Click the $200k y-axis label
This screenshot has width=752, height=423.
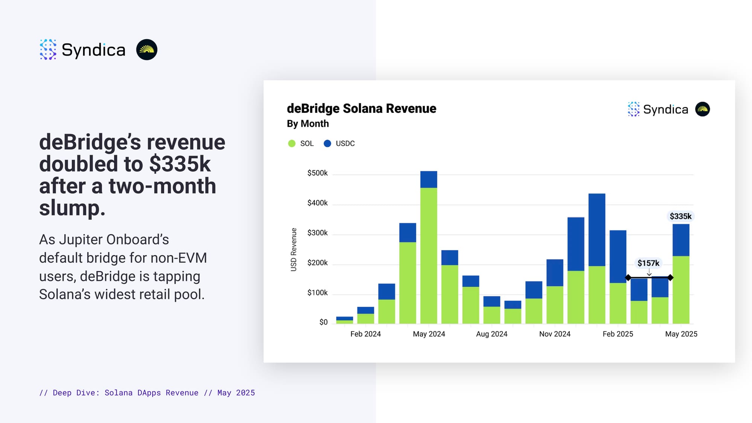click(x=317, y=262)
